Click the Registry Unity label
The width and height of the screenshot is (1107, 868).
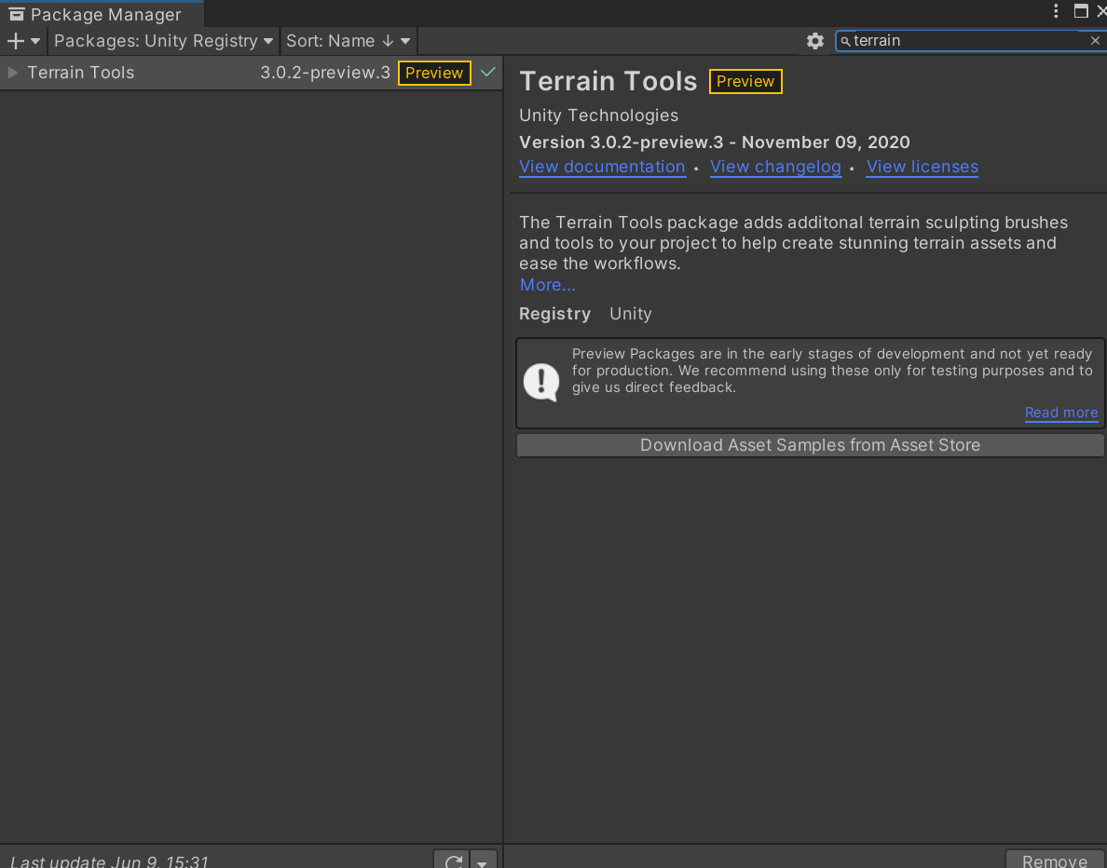coord(585,314)
